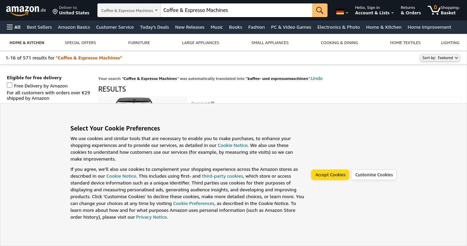Open LARGE APPLIANCES subnav tab
Viewport: 467px width, 246px height.
coord(200,43)
